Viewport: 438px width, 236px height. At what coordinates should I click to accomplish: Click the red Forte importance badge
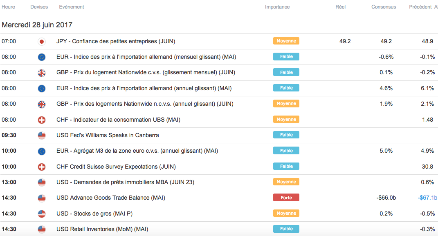(286, 198)
